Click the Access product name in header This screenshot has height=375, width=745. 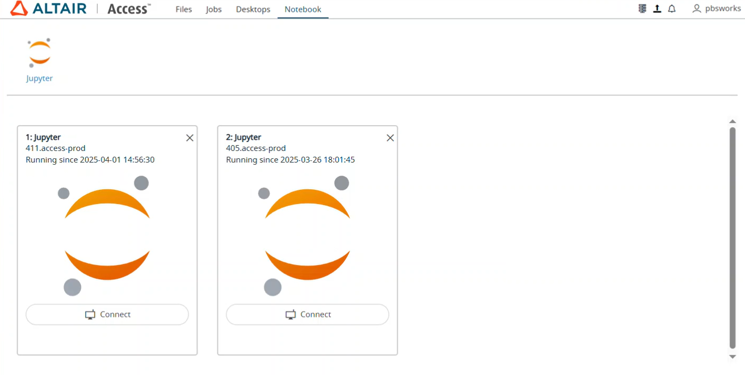[x=129, y=8]
